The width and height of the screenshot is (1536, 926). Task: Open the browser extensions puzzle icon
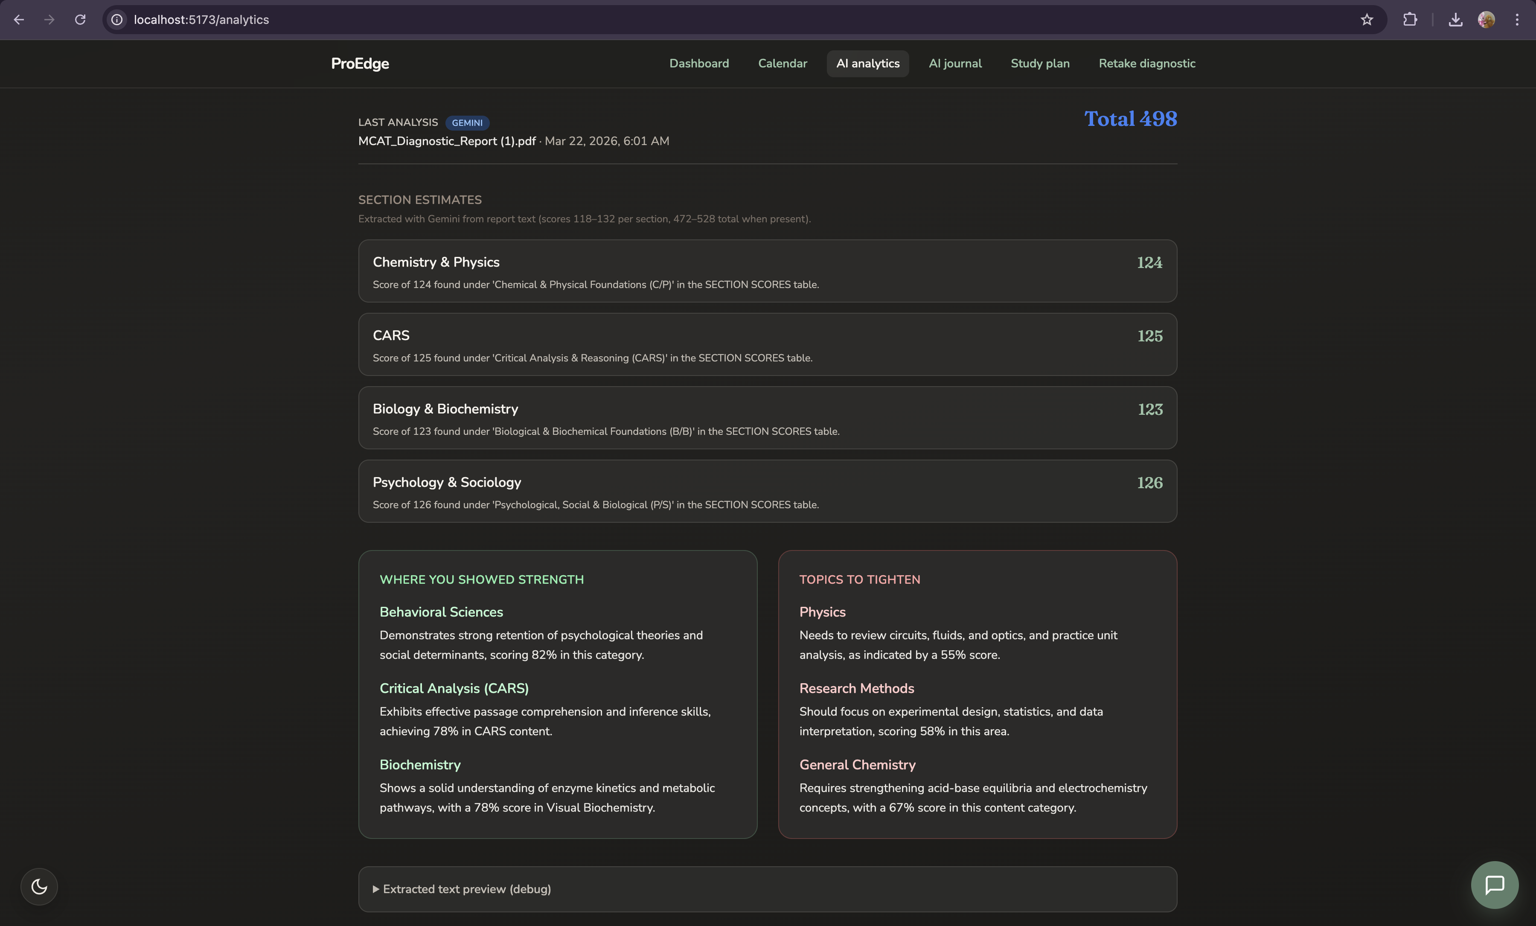coord(1410,20)
